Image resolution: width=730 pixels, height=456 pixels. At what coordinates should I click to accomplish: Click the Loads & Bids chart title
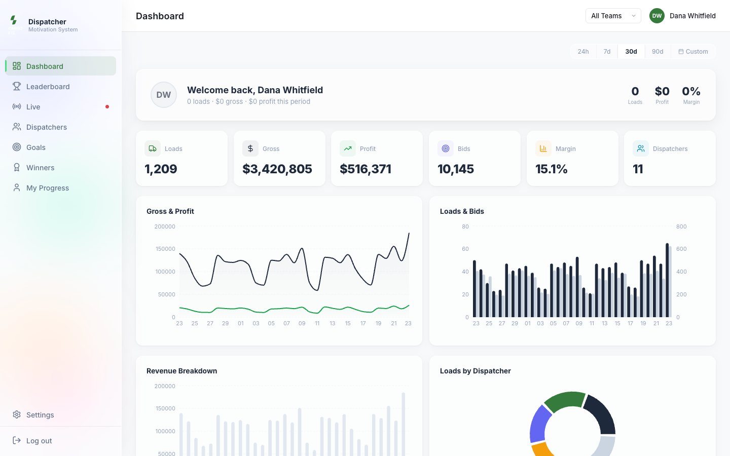(x=462, y=211)
